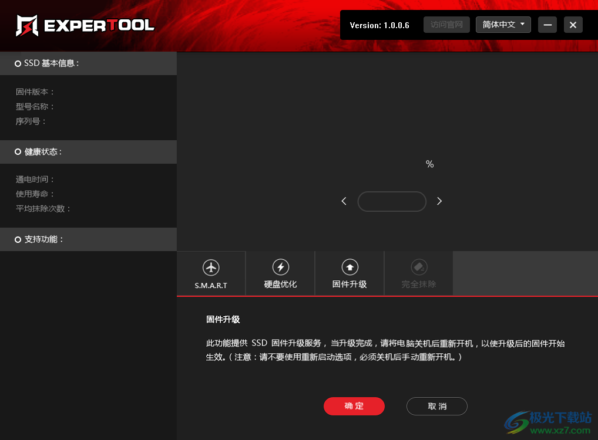
Task: Click the S.M.A.R.T airplane icon
Action: coord(211,268)
